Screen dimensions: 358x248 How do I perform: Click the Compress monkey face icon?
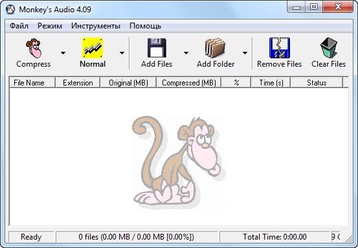coord(34,48)
